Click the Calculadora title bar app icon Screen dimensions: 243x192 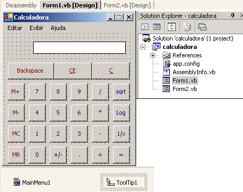point(9,17)
